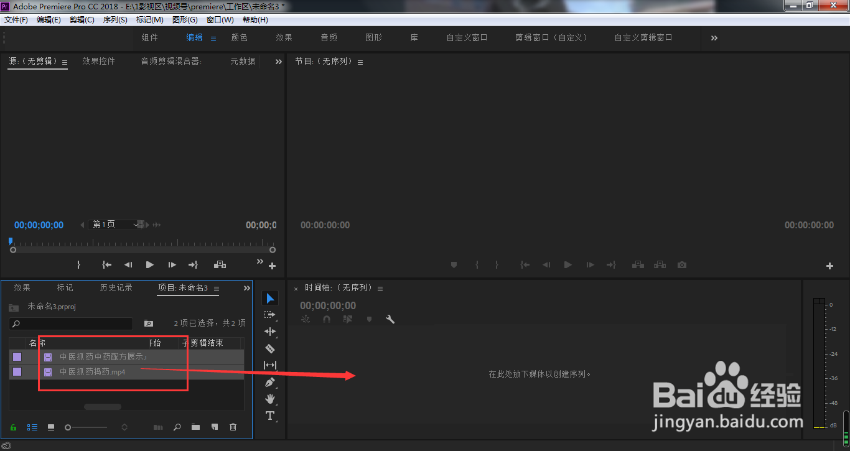Play the Program monitor
Viewport: 850px width, 451px height.
pos(567,264)
